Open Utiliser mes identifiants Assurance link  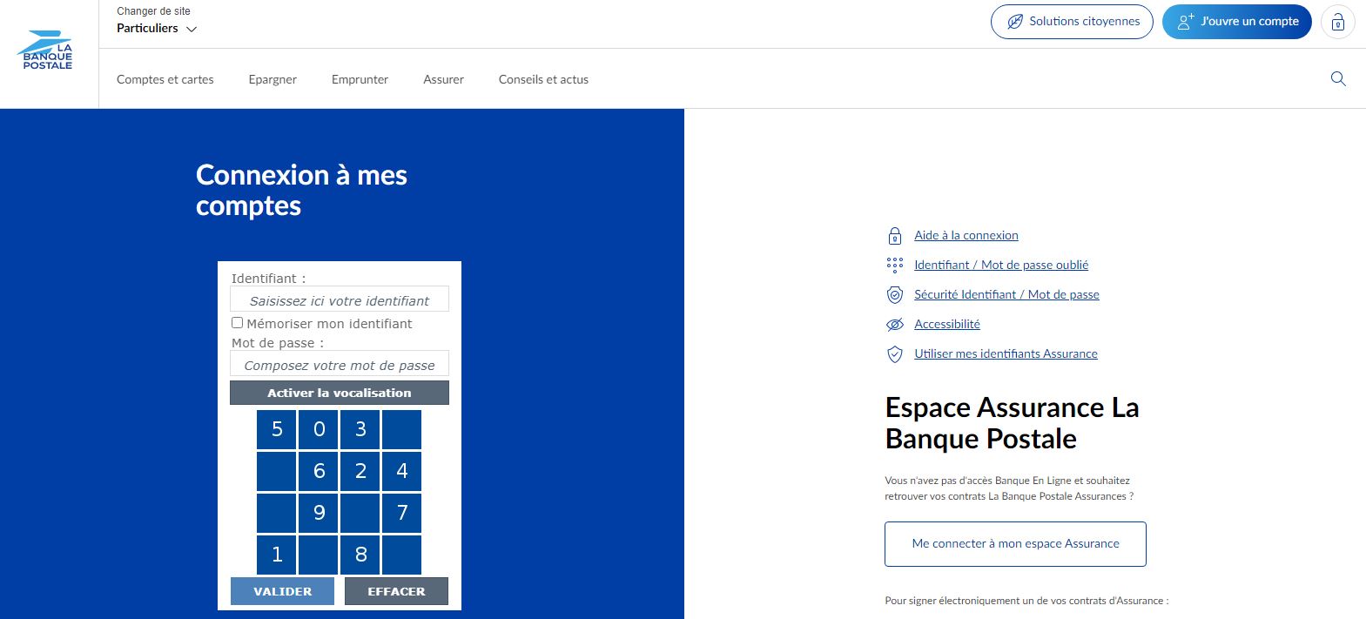(x=1006, y=354)
